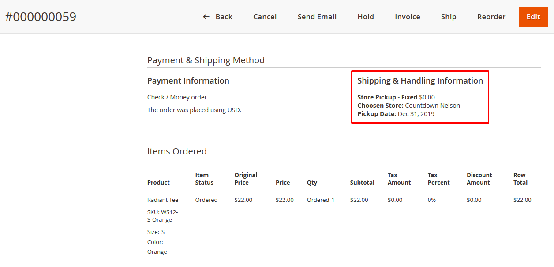The width and height of the screenshot is (554, 267).
Task: Click the Product column header
Action: pos(158,183)
